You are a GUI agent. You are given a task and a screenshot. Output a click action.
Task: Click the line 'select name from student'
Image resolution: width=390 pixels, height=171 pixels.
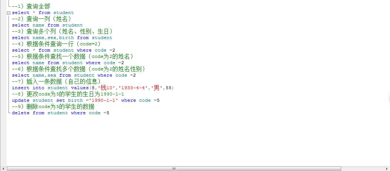[x=47, y=25]
